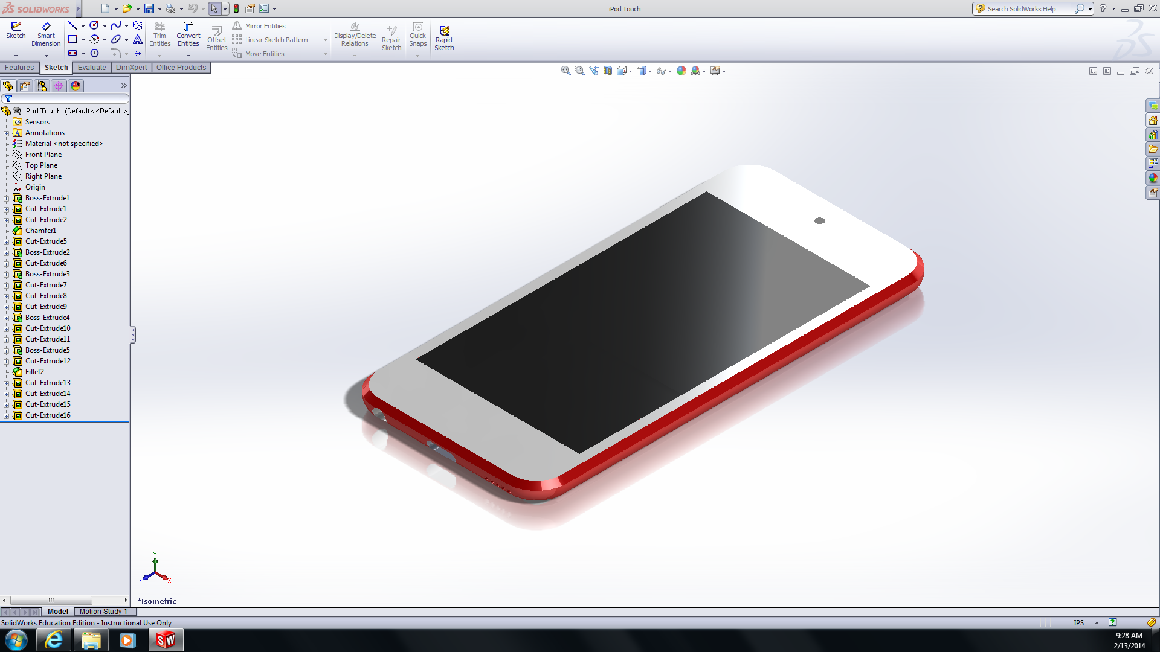
Task: Click Zoom to Fit magnifier icon
Action: point(565,71)
